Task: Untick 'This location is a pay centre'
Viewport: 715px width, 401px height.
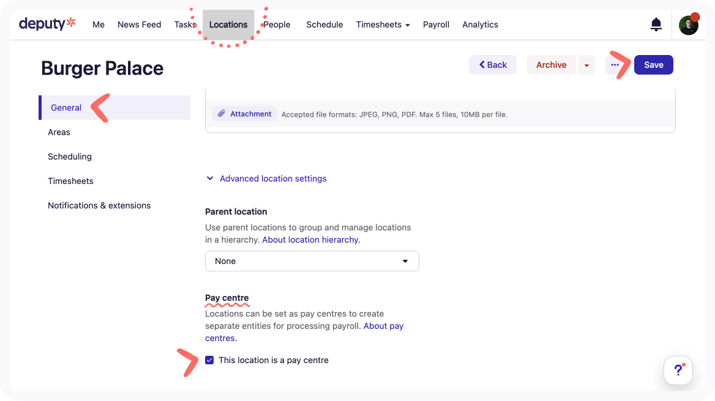Action: [209, 360]
